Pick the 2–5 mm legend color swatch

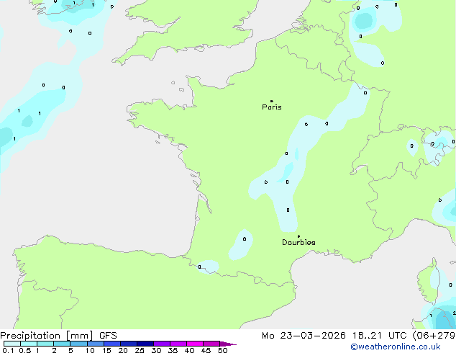(x=62, y=344)
